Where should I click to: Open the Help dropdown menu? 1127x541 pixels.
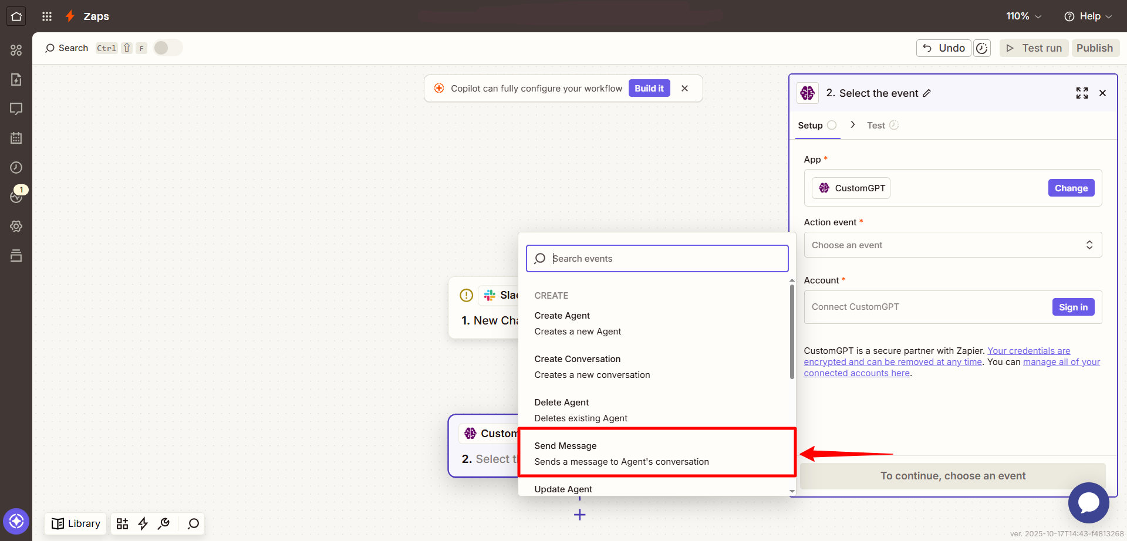1088,16
